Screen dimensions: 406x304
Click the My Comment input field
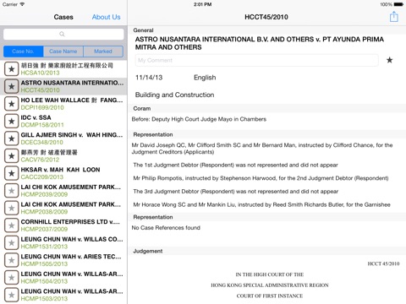(256, 60)
